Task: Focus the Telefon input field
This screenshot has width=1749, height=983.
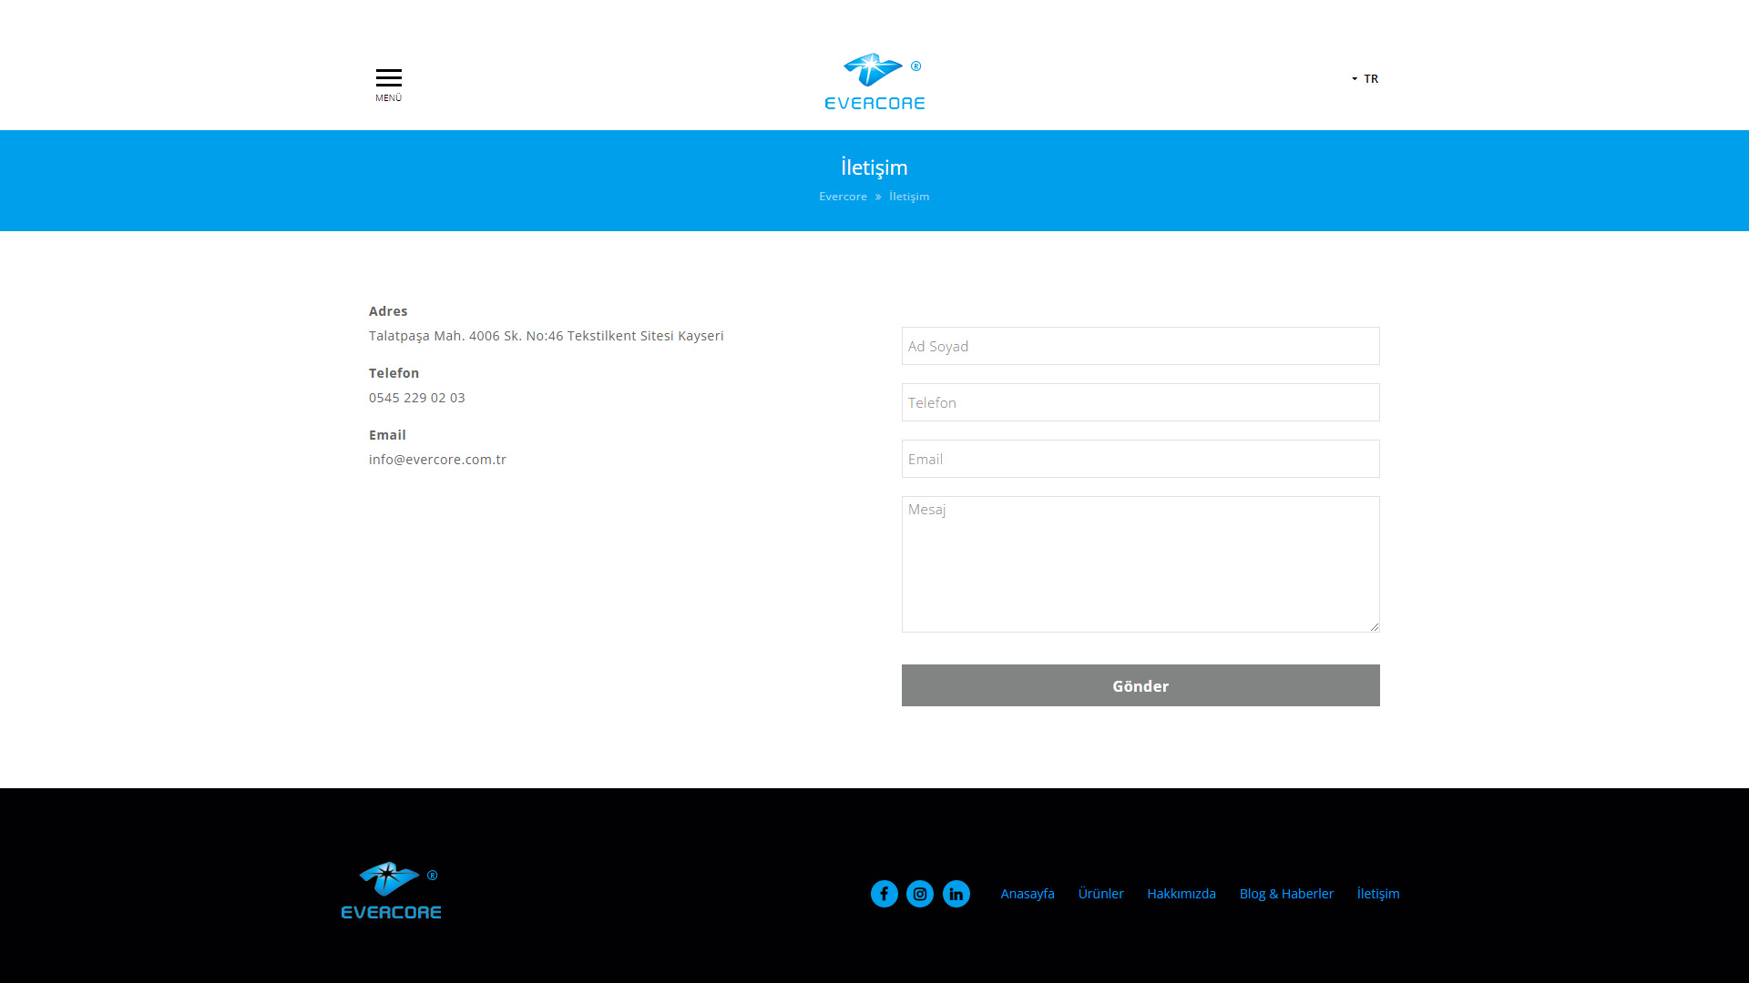Action: click(x=1140, y=402)
